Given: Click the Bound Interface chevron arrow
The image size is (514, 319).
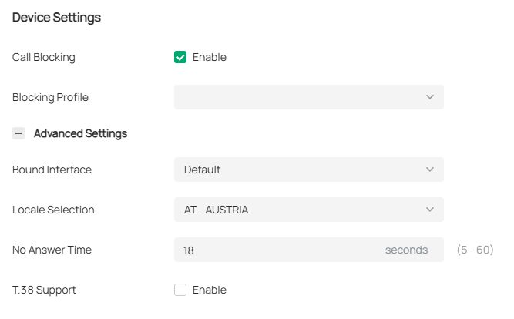Looking at the screenshot, I should 430,170.
